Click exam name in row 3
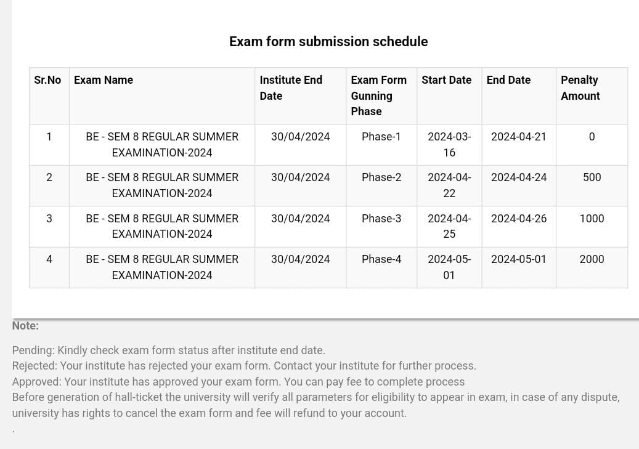 162,227
